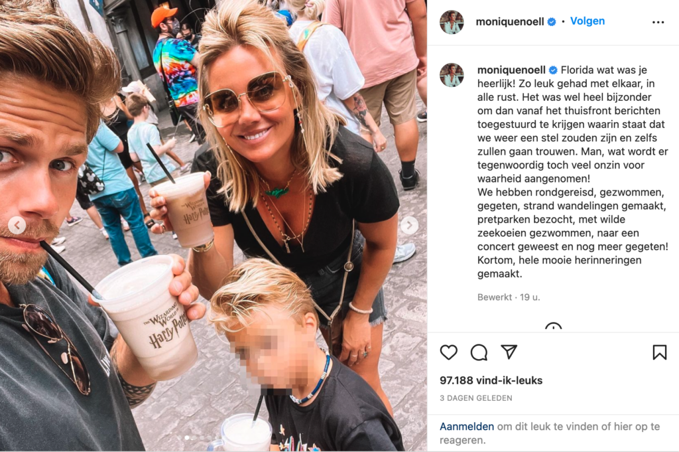Open moniquenoell profile from the header username

tap(510, 22)
